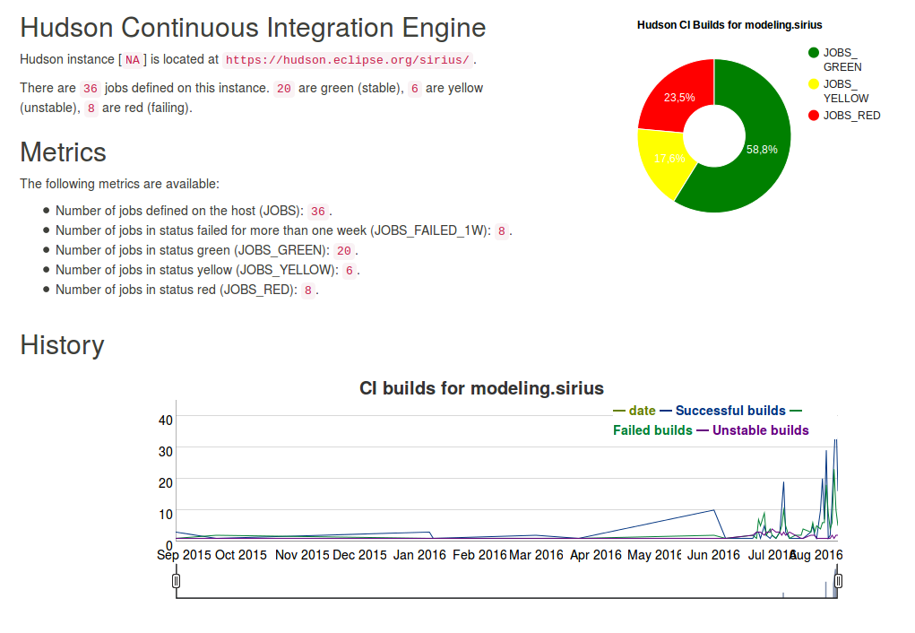915x633 pixels.
Task: Click the green JOBS_GREEN legend circle
Action: 814,53
